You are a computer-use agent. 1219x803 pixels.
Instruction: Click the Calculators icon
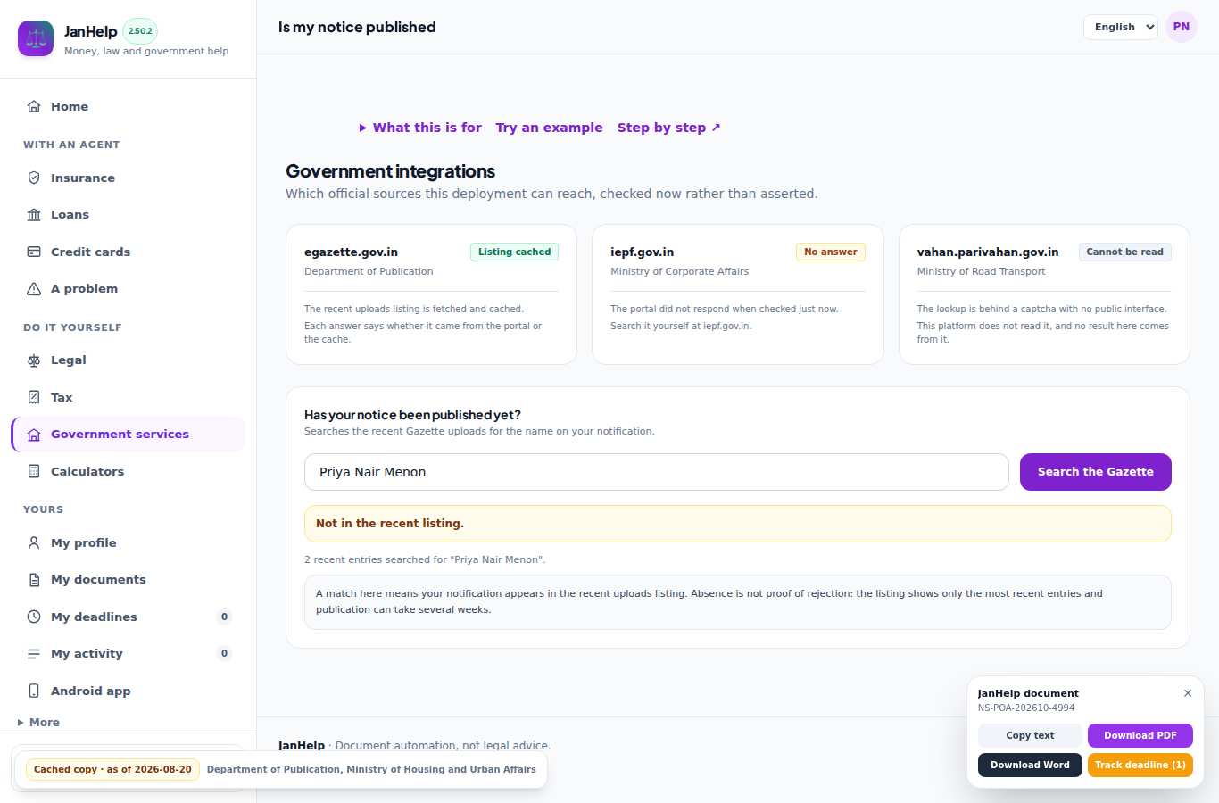[x=34, y=471]
